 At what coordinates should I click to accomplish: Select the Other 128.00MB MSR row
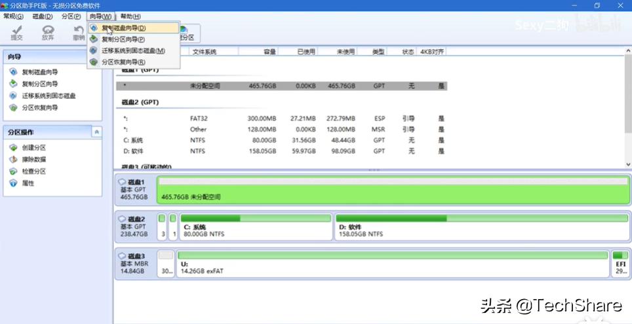(281, 130)
